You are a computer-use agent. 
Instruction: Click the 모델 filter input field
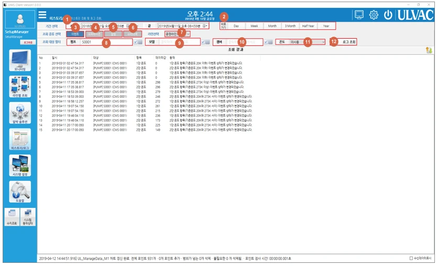click(x=180, y=42)
